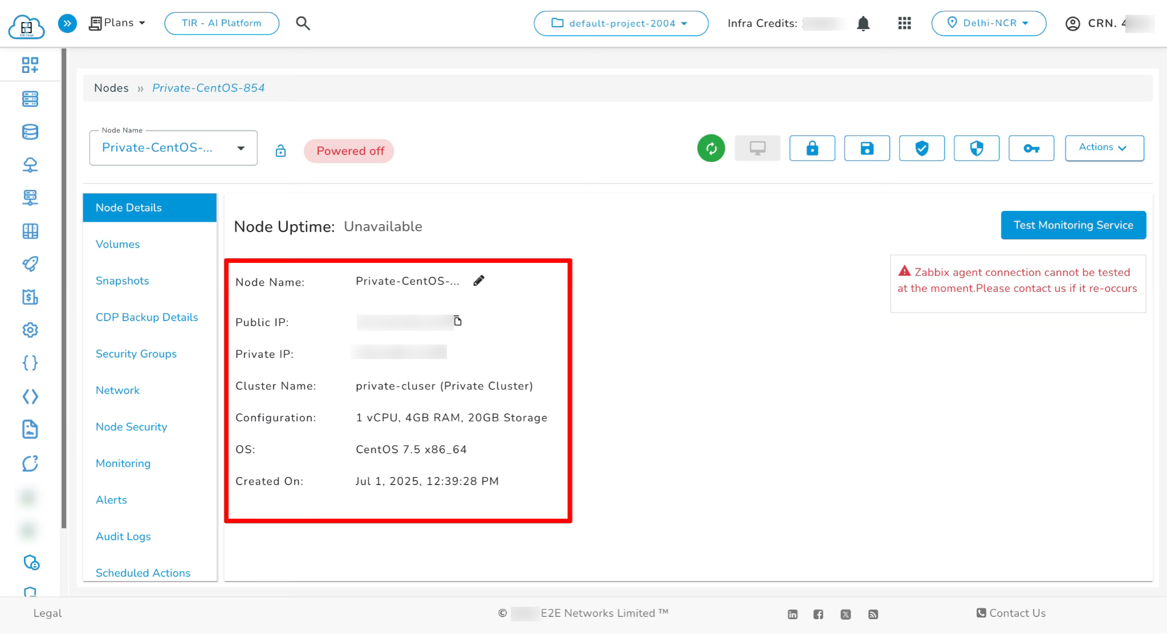The width and height of the screenshot is (1167, 634).
Task: Click the Test Monitoring Service button
Action: [1072, 225]
